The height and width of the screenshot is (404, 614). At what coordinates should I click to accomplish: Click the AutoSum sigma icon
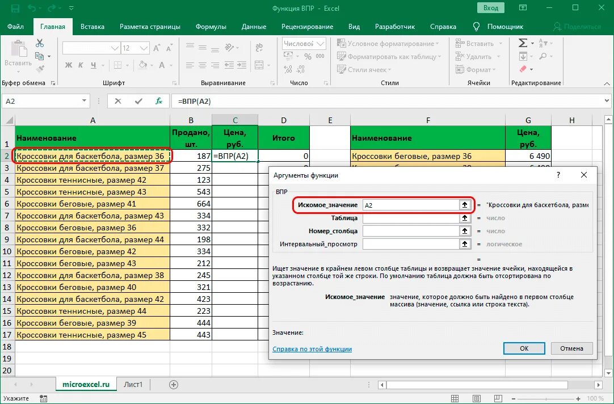coord(523,43)
